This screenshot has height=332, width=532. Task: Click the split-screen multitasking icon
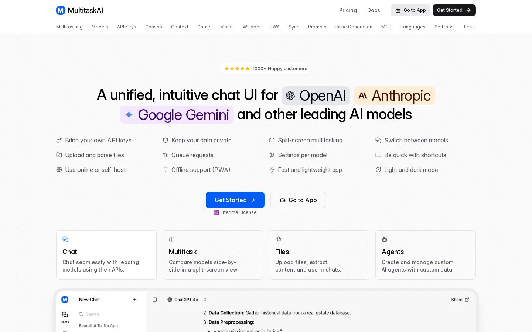[x=272, y=140]
